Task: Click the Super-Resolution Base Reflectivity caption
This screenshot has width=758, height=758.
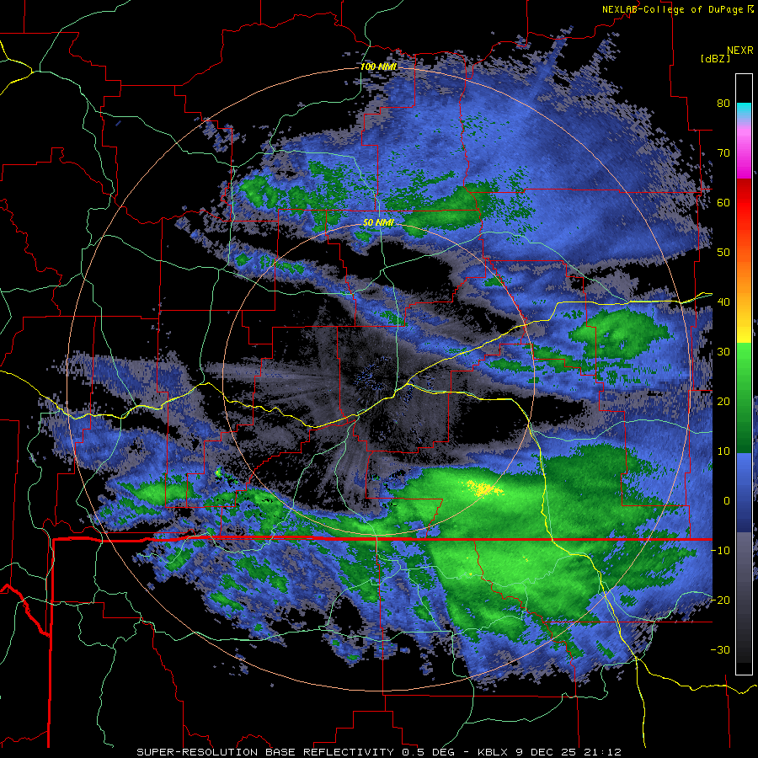Action: coord(378,752)
